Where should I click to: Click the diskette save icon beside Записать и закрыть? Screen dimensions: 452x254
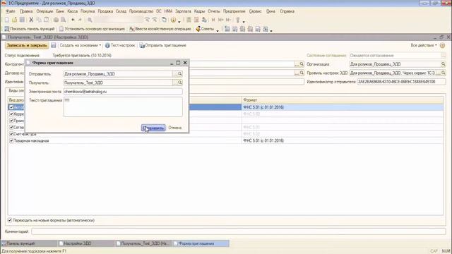click(54, 45)
